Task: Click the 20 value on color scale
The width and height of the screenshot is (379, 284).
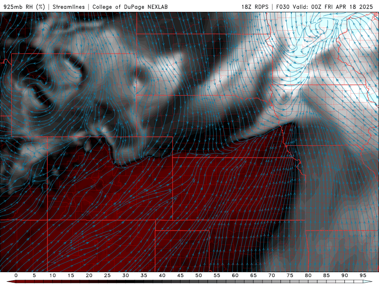Action: [x=89, y=275]
